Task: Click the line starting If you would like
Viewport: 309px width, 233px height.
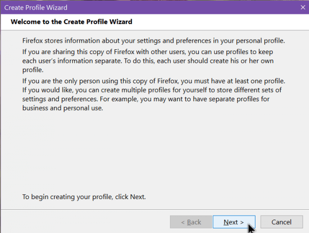Action: [x=152, y=90]
